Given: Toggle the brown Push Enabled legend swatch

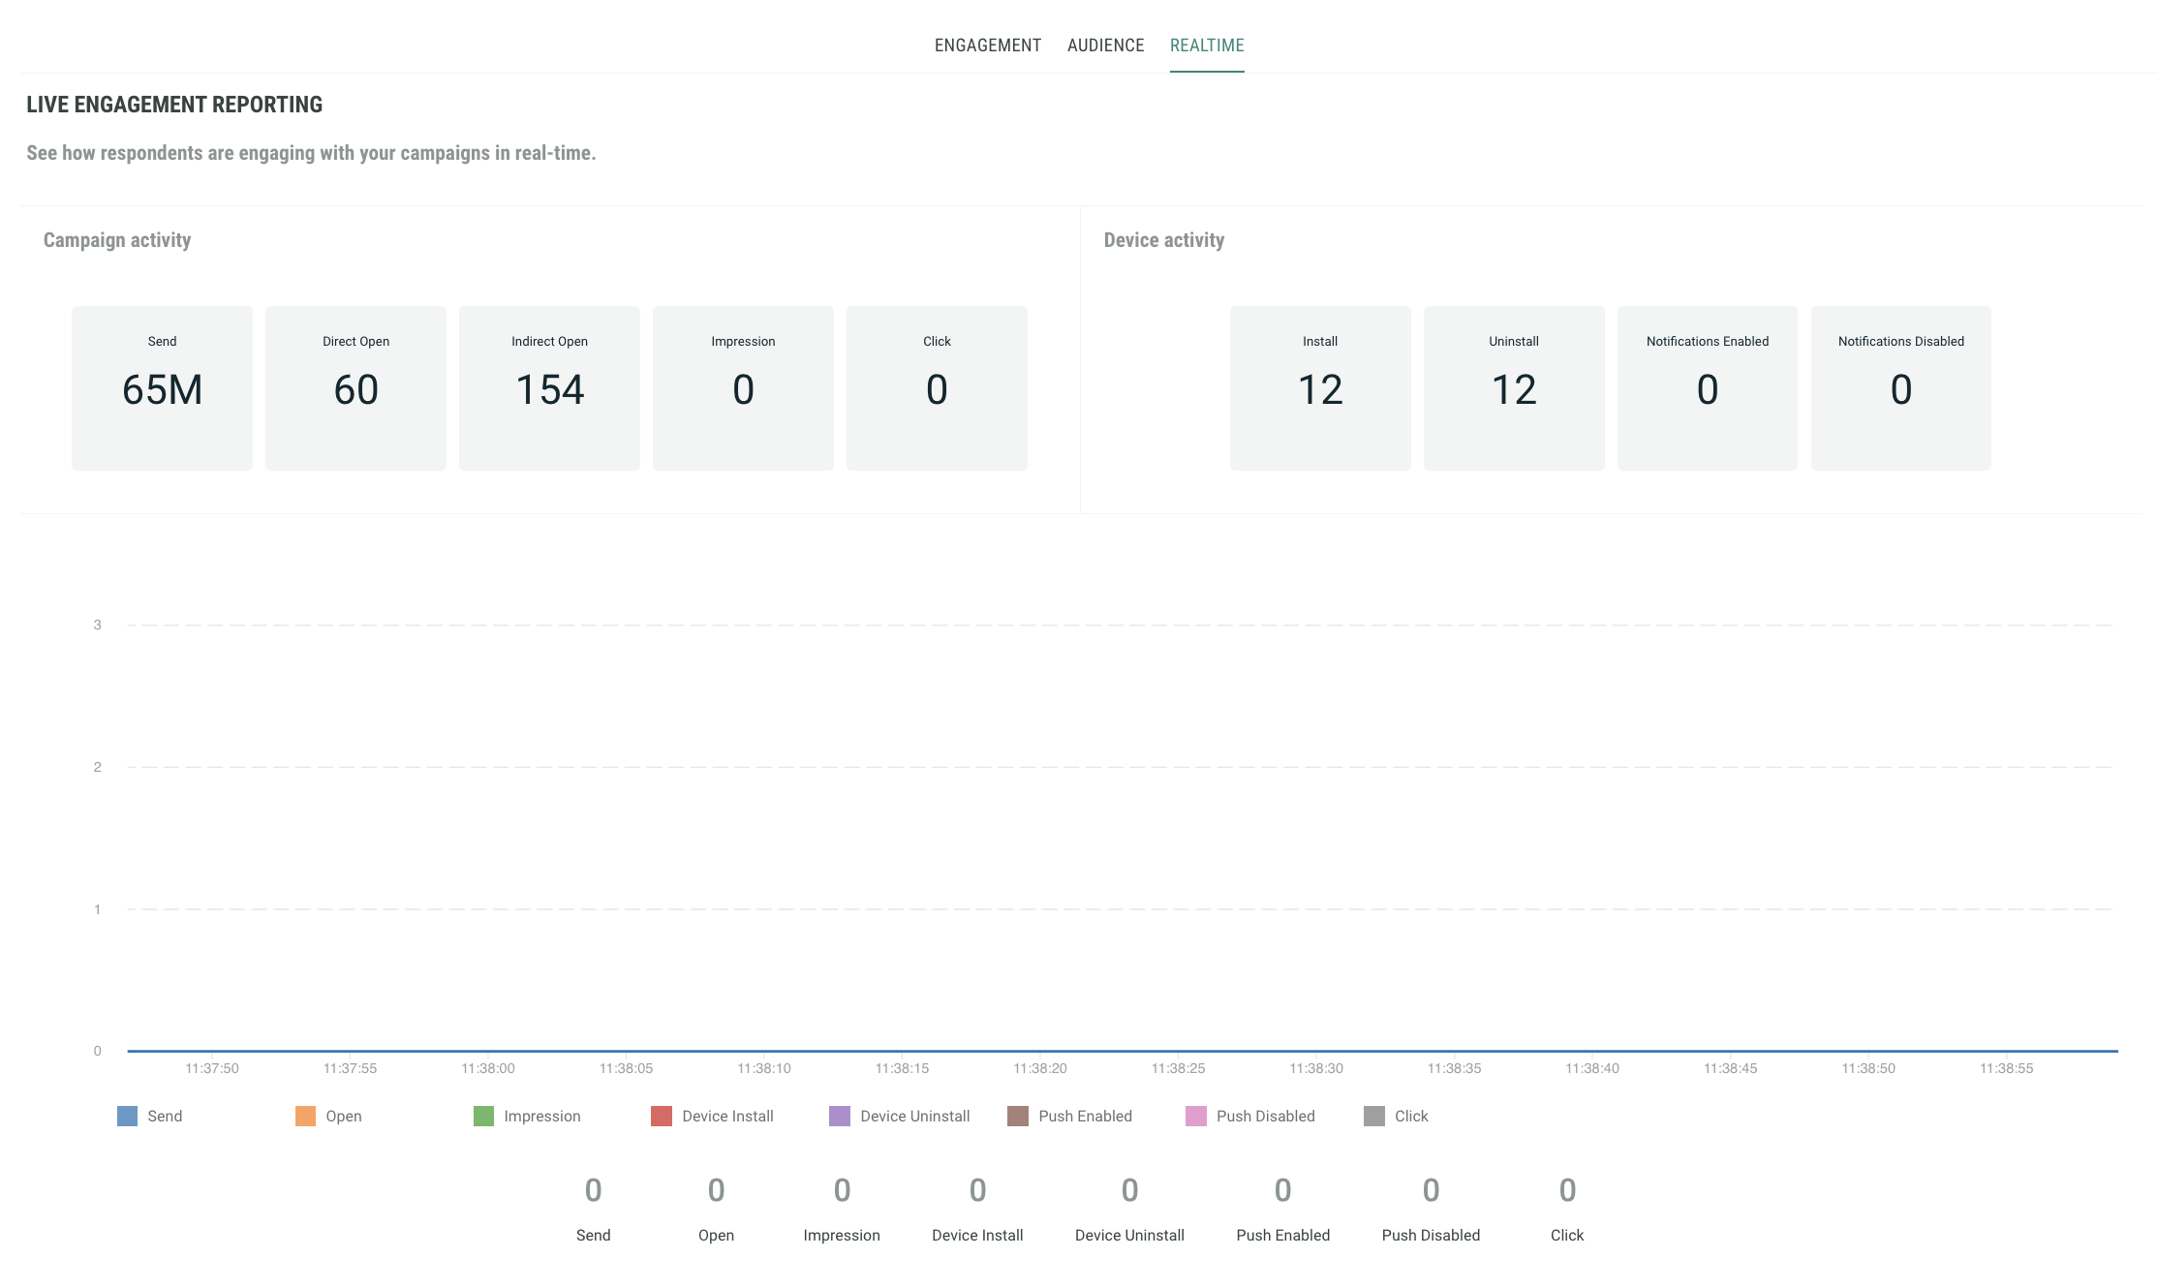Looking at the screenshot, I should (1018, 1116).
